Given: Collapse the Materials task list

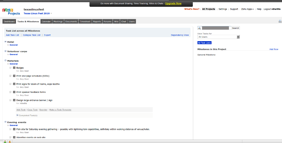Looking at the screenshot, I should [6, 61].
